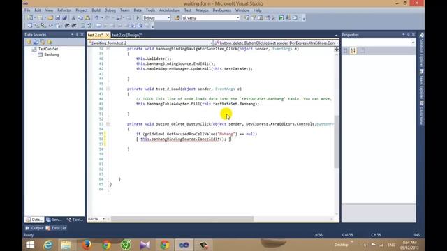Click the Configure Data Source icon
447x251 pixels.
(43, 42)
